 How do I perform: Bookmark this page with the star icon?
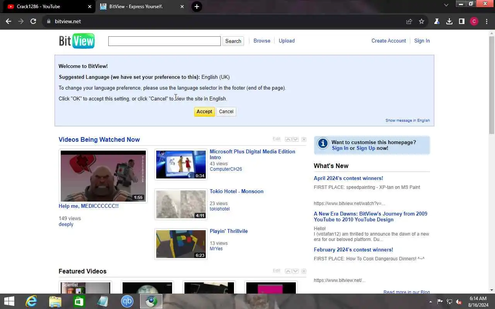(x=422, y=21)
